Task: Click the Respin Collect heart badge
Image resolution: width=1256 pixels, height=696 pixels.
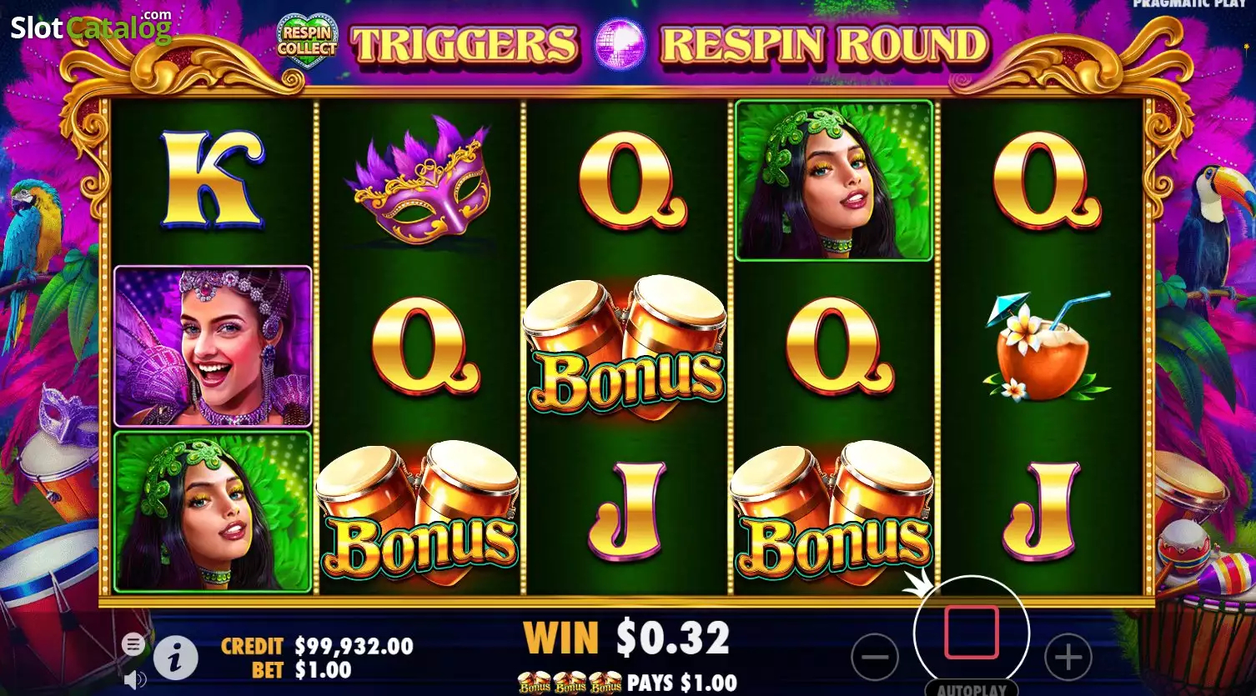Action: (308, 40)
